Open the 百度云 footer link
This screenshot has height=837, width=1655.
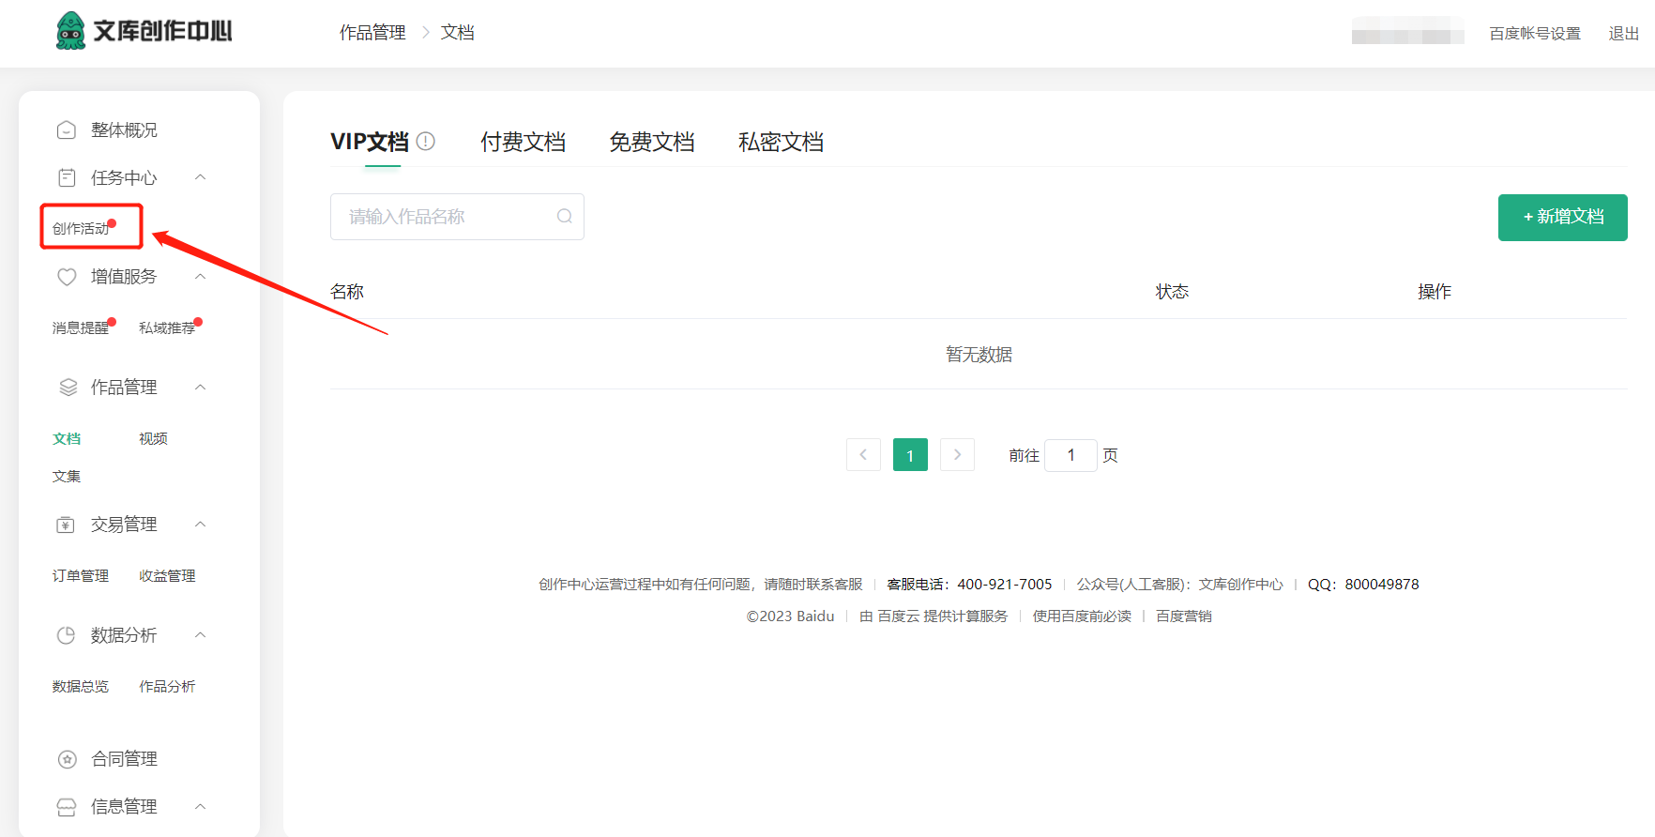[898, 616]
